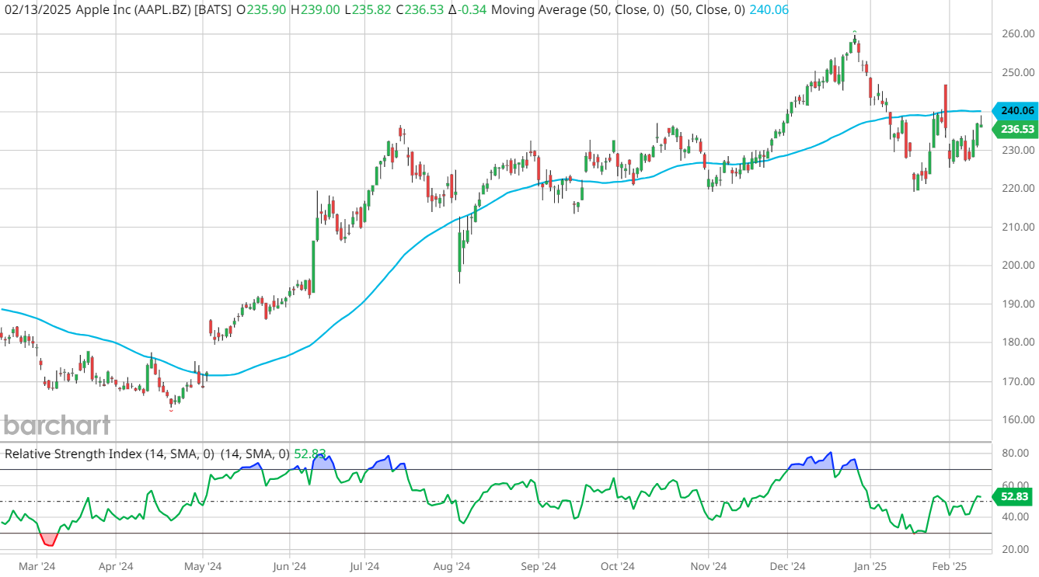Select the "Sep '24" date axis label

pyautogui.click(x=538, y=566)
